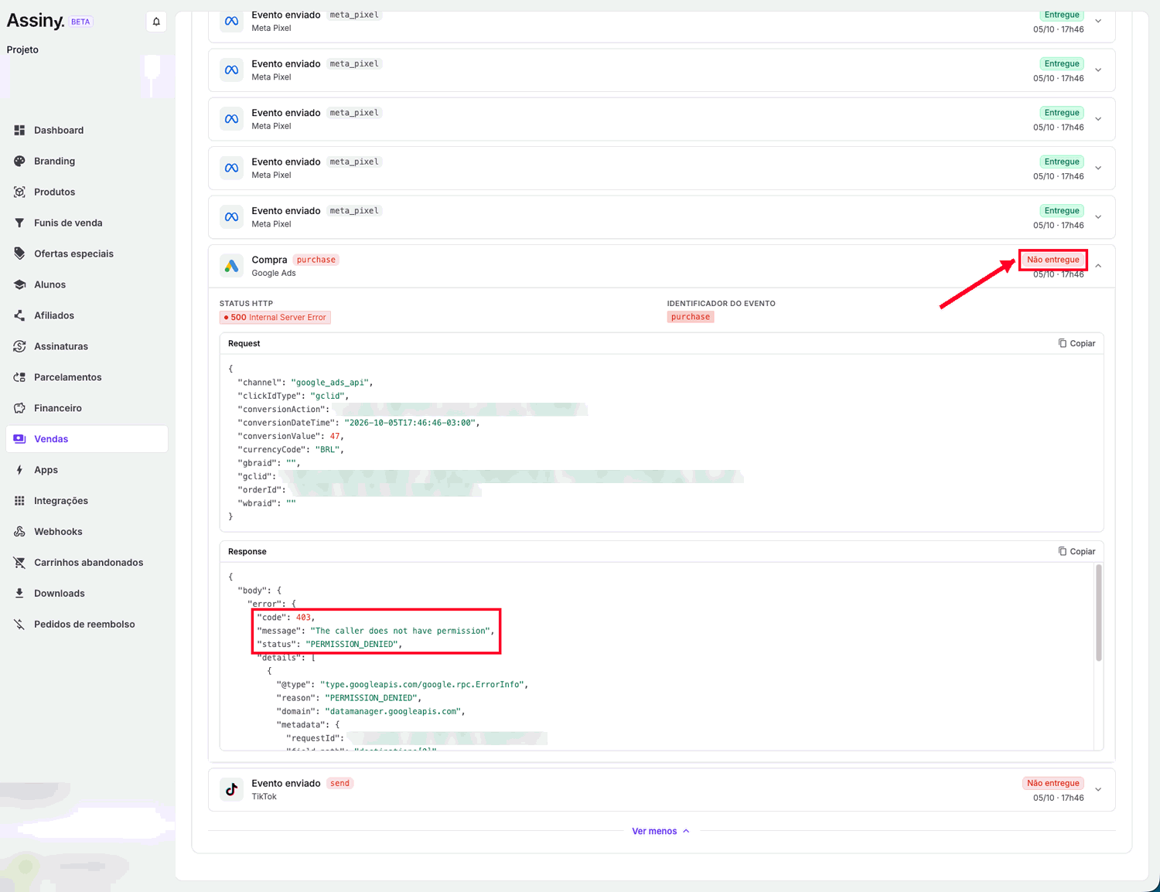This screenshot has width=1160, height=892.
Task: Click the Ofertas especiais tag icon
Action: (19, 254)
